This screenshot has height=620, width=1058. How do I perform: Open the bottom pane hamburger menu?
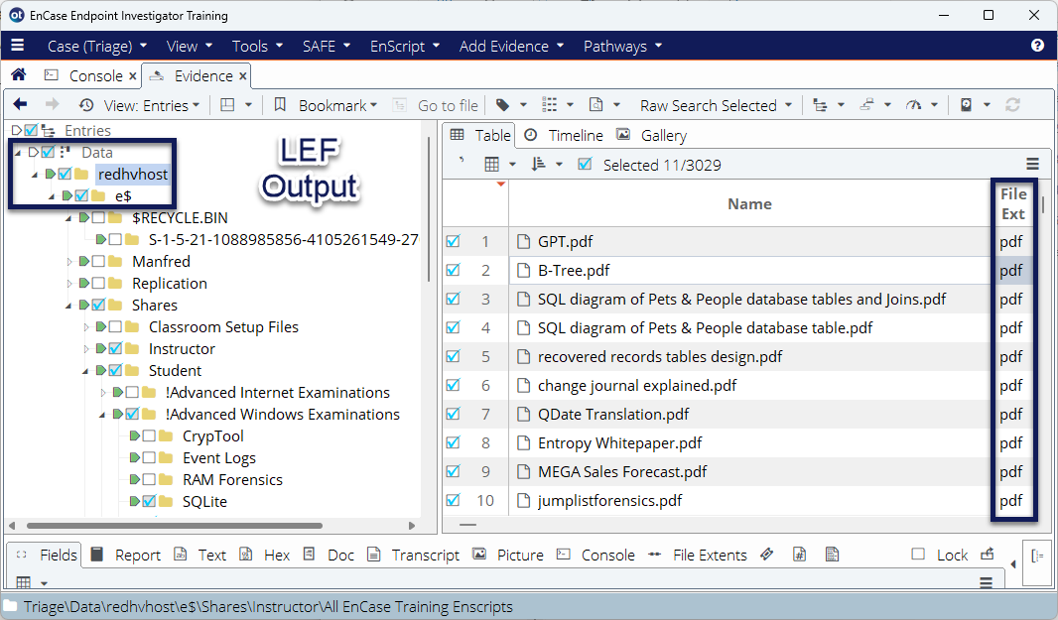(986, 582)
